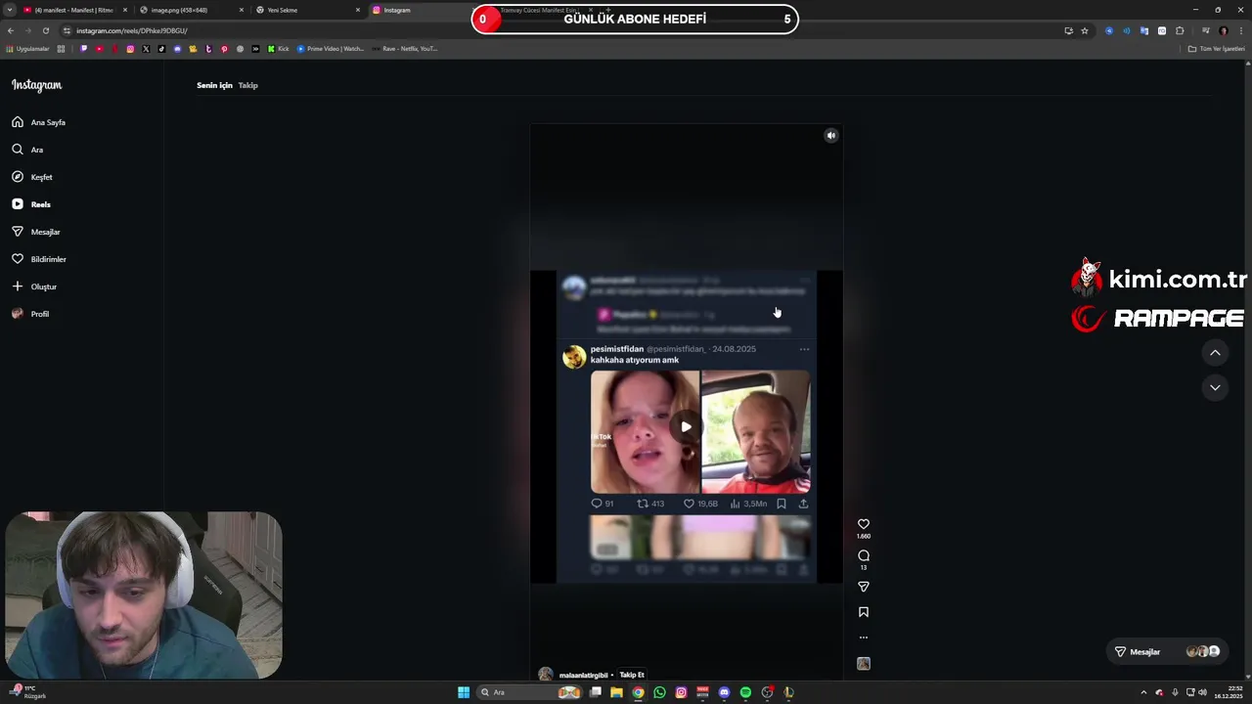Screen dimensions: 1252x704
Task: Open Chrome profile avatar
Action: tap(1223, 30)
